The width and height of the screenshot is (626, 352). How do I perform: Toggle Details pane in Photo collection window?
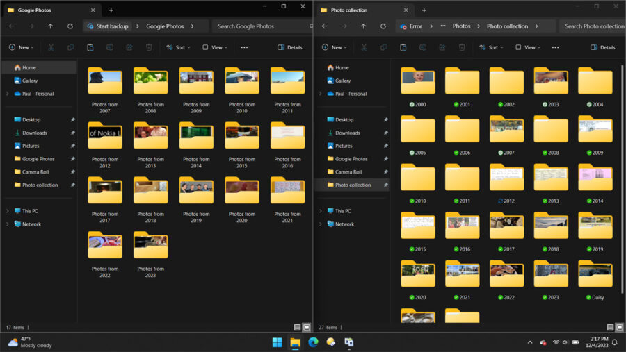click(603, 47)
